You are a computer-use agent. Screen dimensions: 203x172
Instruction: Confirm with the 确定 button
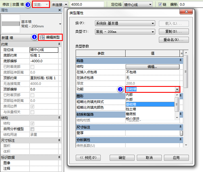coord(122,158)
